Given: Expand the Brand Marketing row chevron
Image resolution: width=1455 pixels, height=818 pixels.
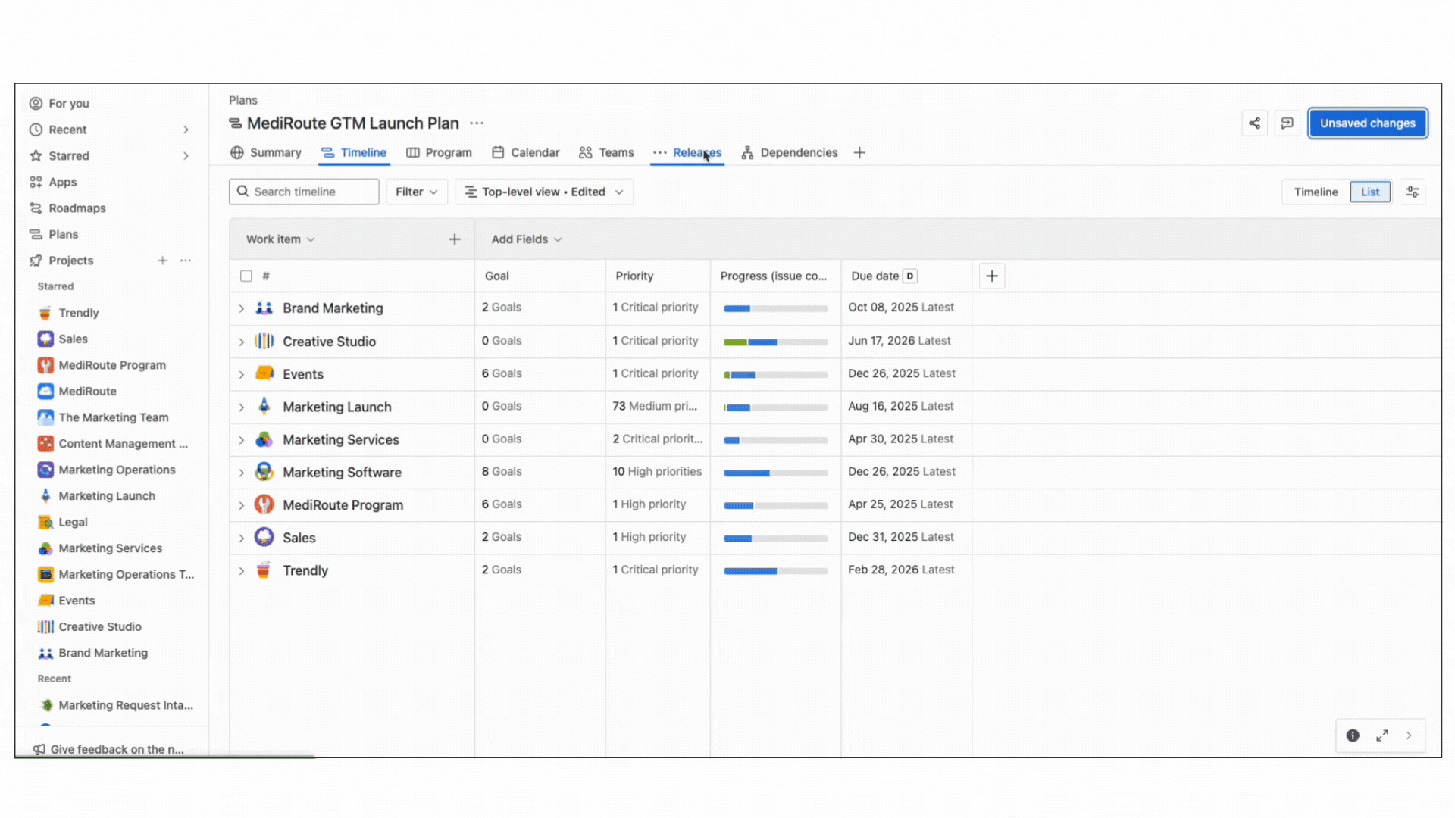Looking at the screenshot, I should (x=241, y=308).
